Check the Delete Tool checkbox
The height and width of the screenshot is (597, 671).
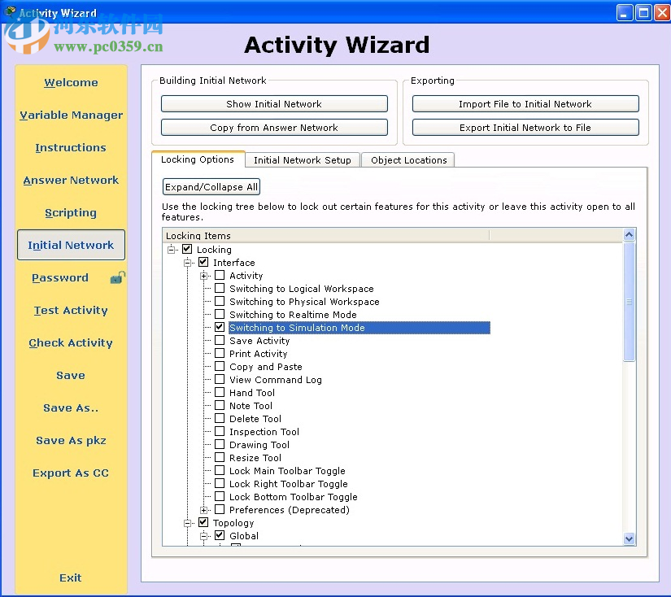tap(220, 419)
